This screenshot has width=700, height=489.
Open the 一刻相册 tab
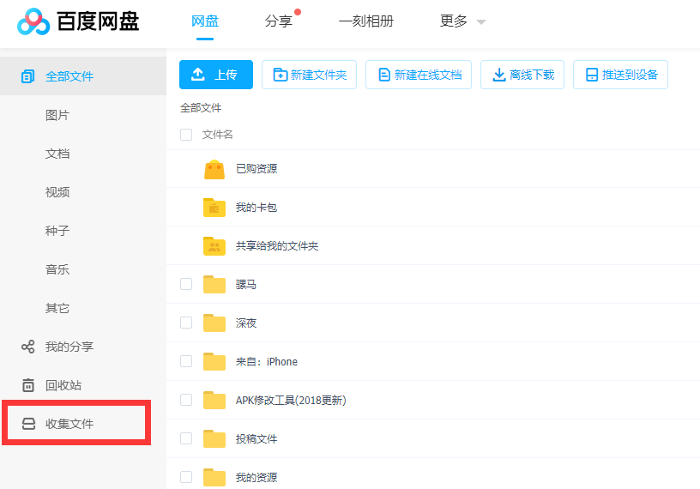click(366, 21)
